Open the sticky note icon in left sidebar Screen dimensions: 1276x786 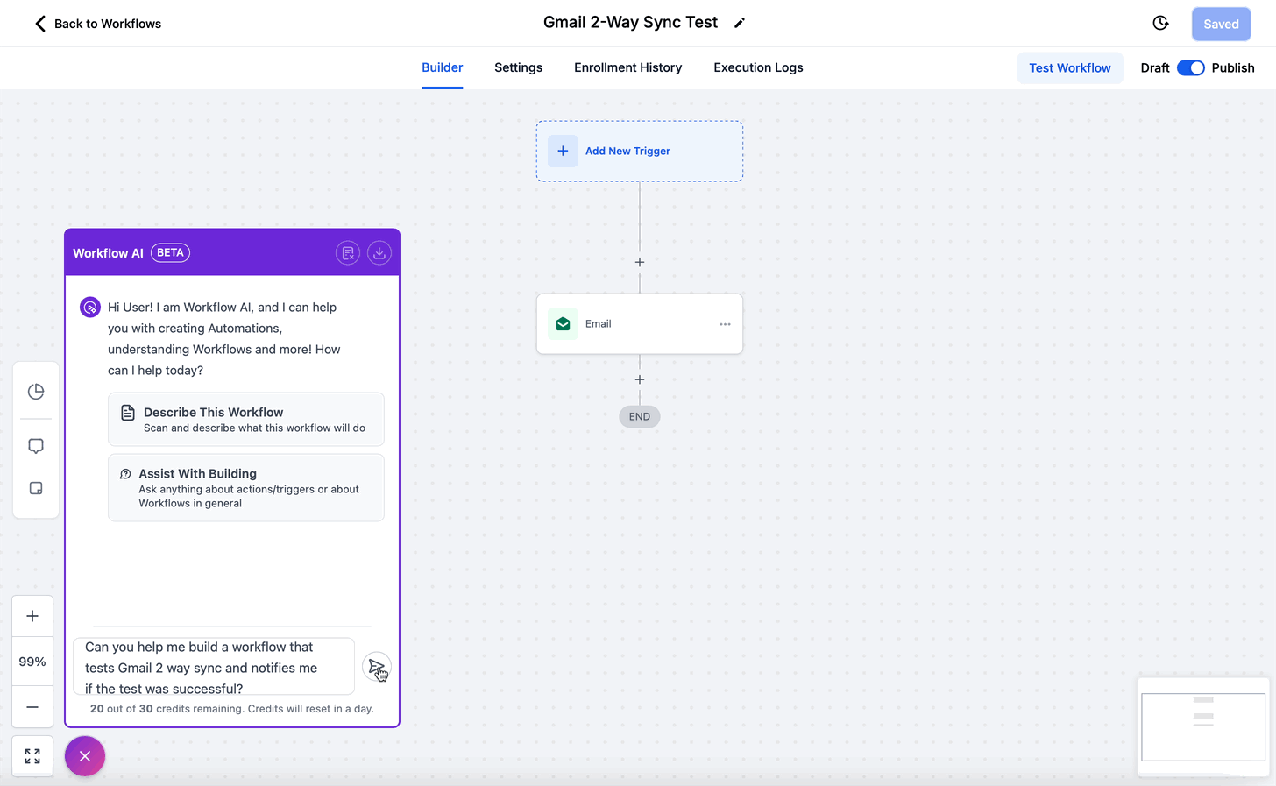(36, 488)
